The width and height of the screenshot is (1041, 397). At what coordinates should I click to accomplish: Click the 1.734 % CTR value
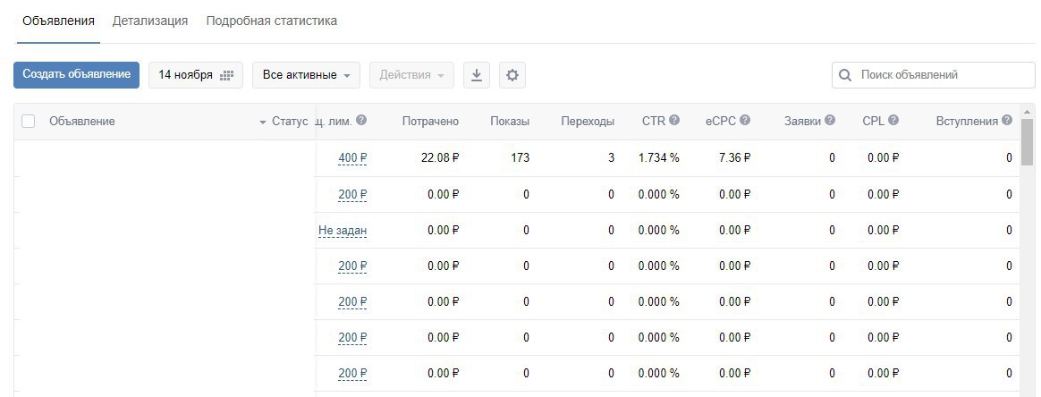(x=658, y=158)
